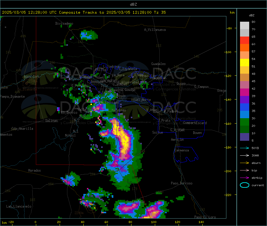Click the slate 5-10 dBZ swatch at scale bottom
This screenshot has height=226, width=267.
pos(244,137)
